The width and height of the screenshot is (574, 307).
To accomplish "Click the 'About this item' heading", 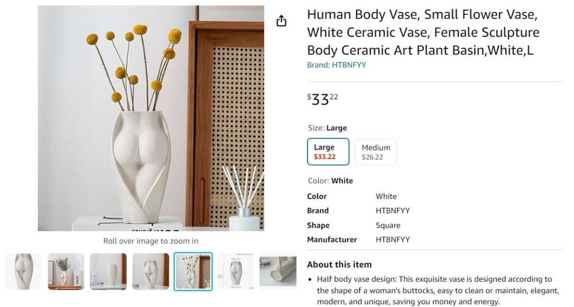I will [x=339, y=265].
